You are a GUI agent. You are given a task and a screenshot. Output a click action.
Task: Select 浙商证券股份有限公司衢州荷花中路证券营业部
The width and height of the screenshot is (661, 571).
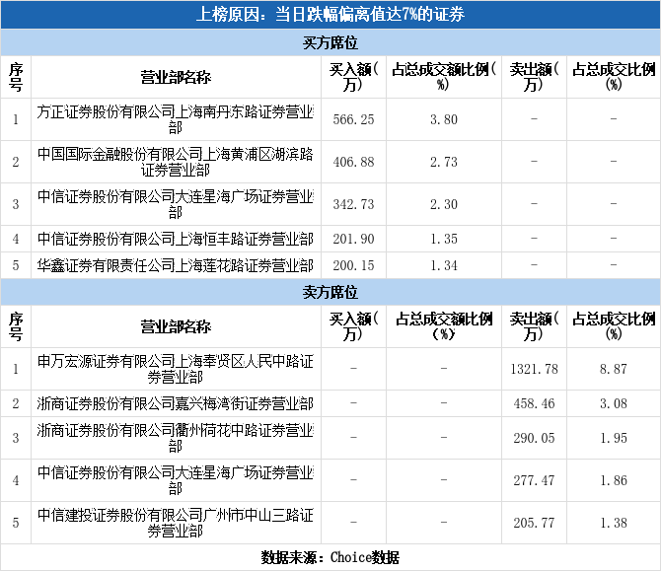coord(176,438)
